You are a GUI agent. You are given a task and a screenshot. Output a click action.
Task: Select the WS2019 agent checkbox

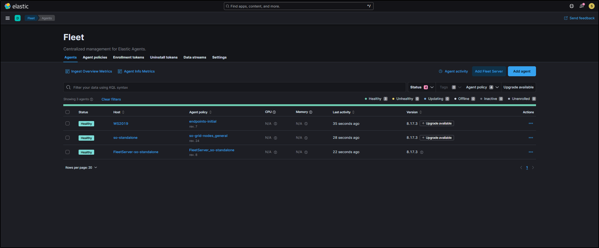click(67, 124)
